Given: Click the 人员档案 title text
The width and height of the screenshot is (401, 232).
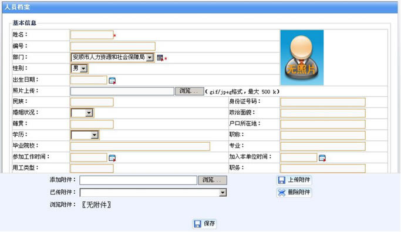Looking at the screenshot, I should pos(18,7).
